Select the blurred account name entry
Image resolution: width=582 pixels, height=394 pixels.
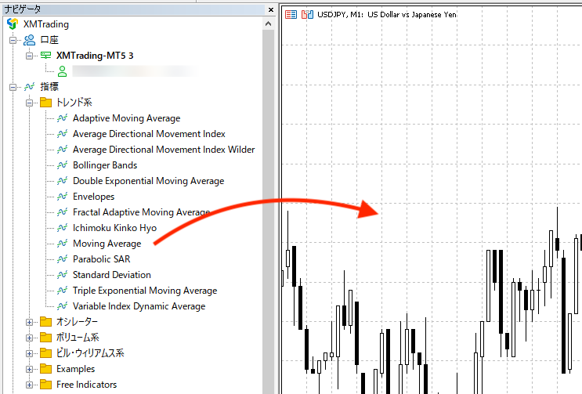pos(135,71)
